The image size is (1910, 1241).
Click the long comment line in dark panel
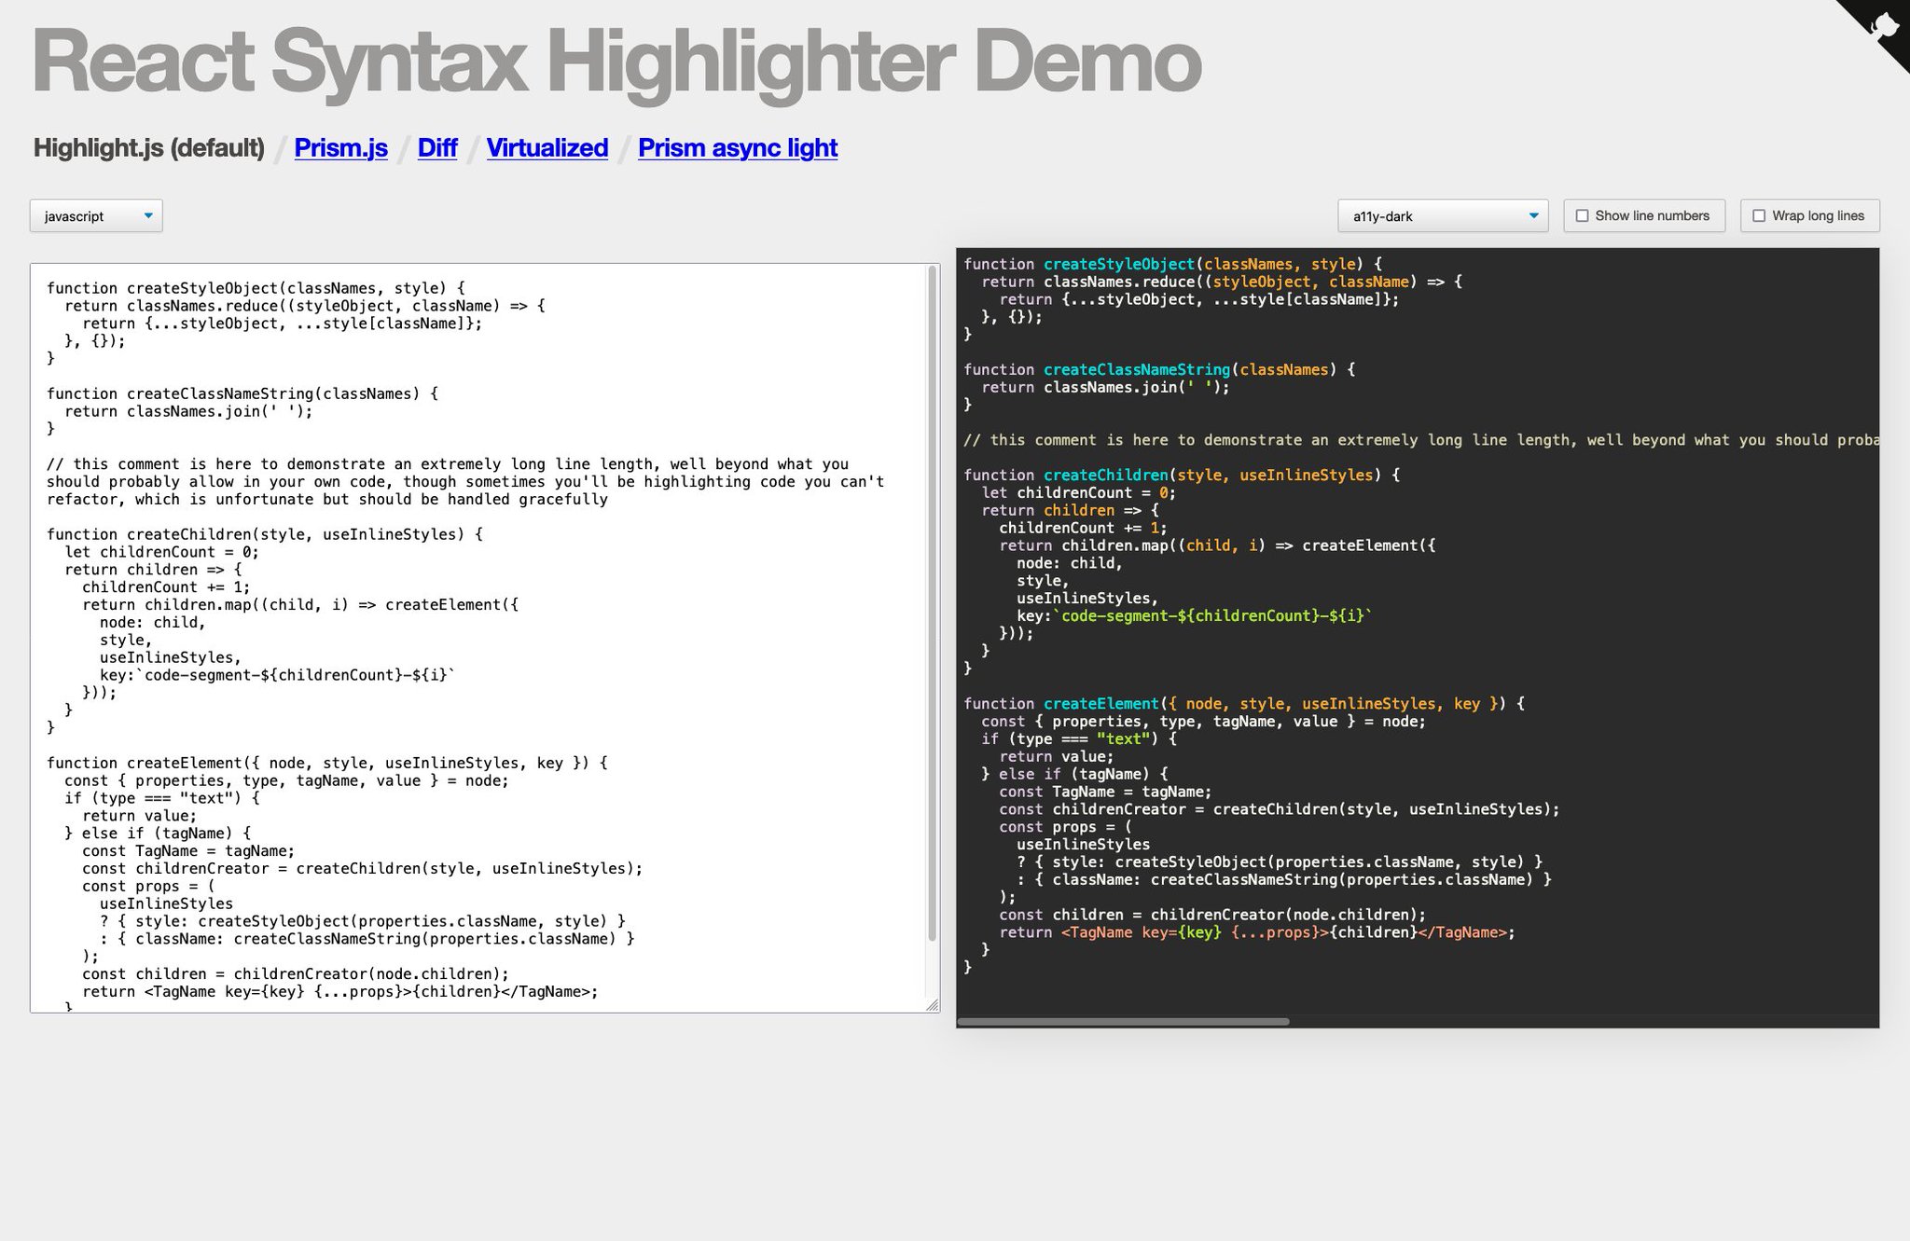(1420, 440)
